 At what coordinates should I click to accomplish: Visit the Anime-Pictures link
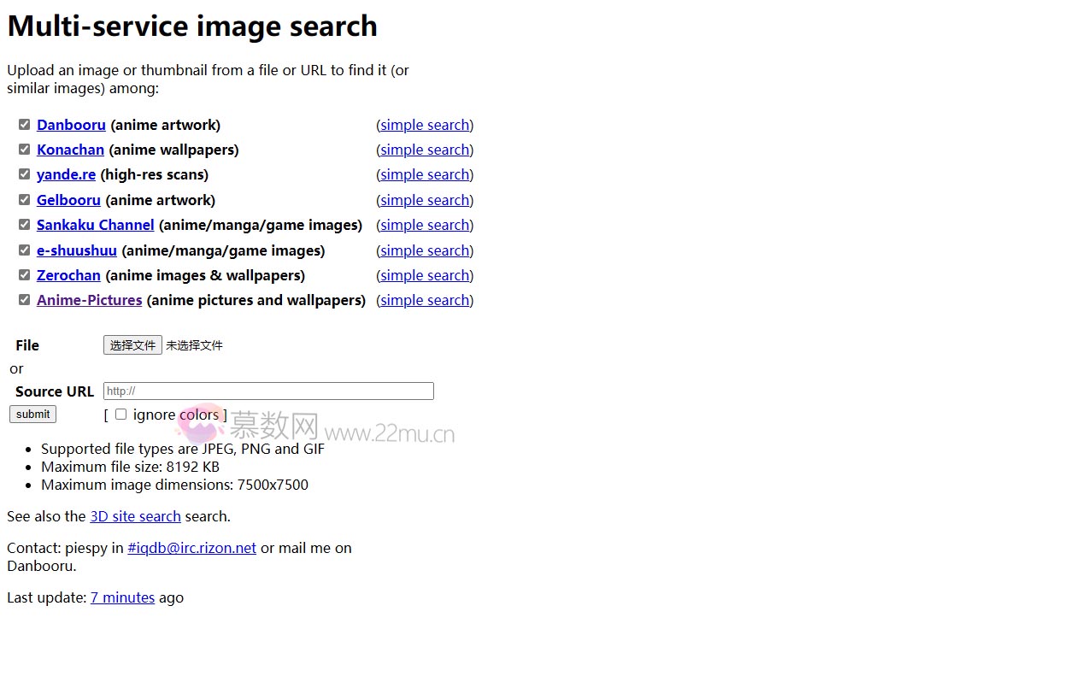(x=89, y=300)
